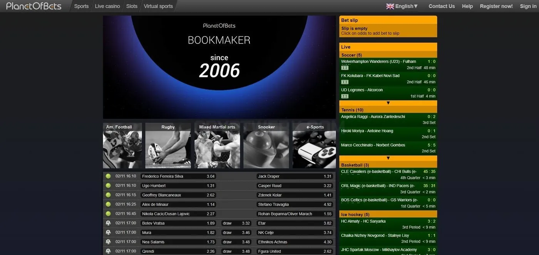Viewport: 539px width, 255px height.
Task: Click tennis ball icon beside Frederico Ferreira Silva
Action: (x=108, y=176)
